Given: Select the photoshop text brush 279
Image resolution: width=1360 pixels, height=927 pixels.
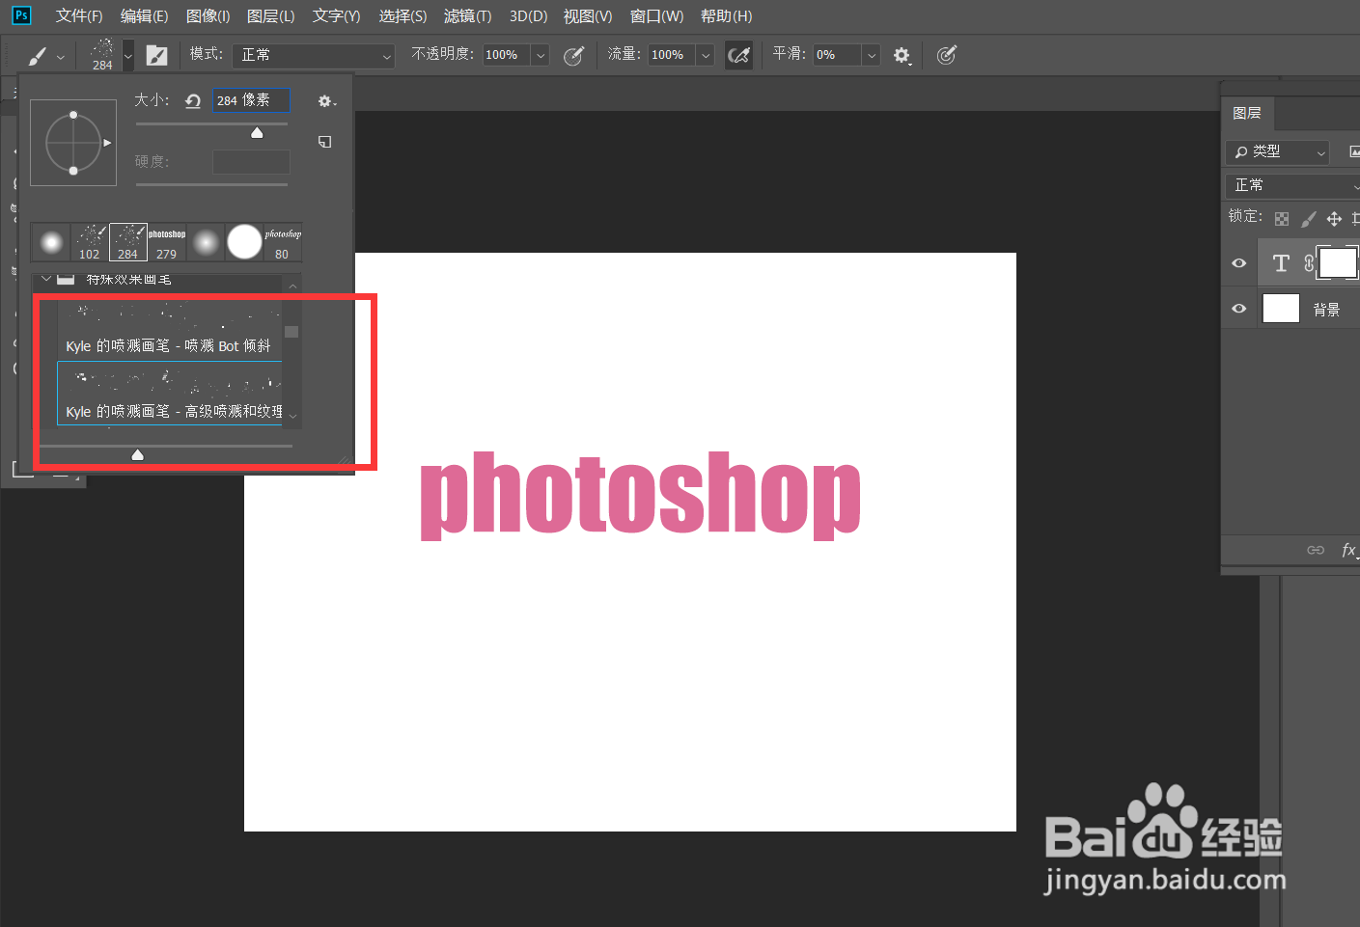Looking at the screenshot, I should [x=167, y=242].
